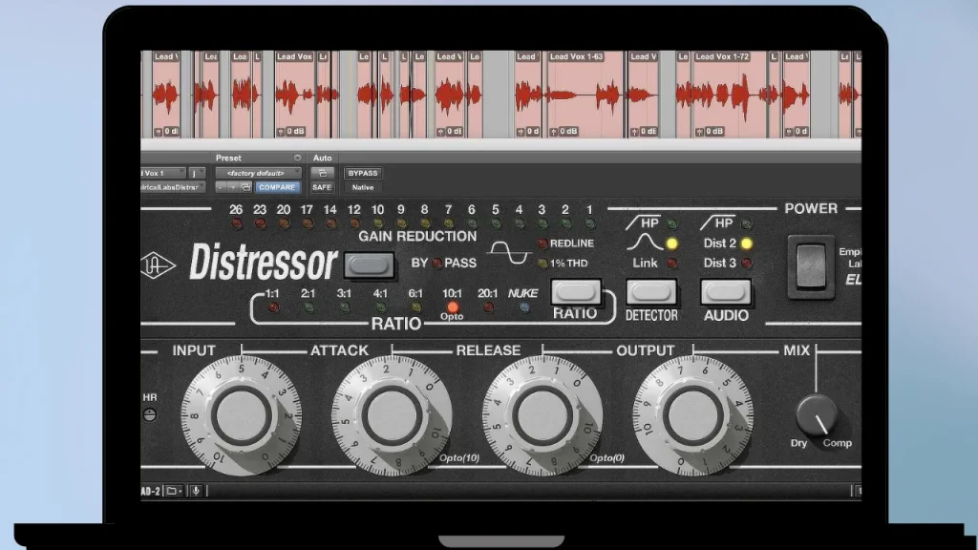Adjust the HR headroom screw
This screenshot has height=550, width=978.
tap(150, 414)
